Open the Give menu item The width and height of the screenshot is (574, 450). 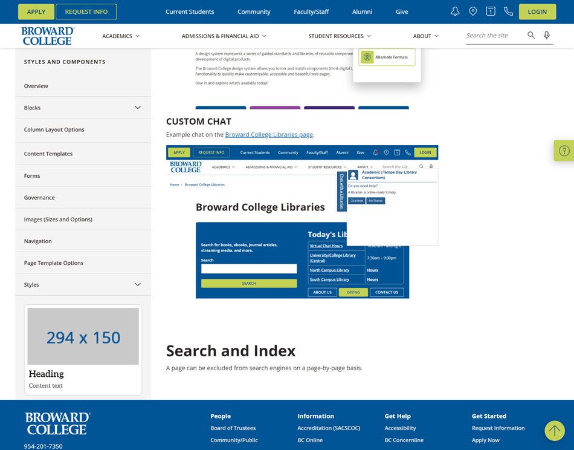click(402, 11)
